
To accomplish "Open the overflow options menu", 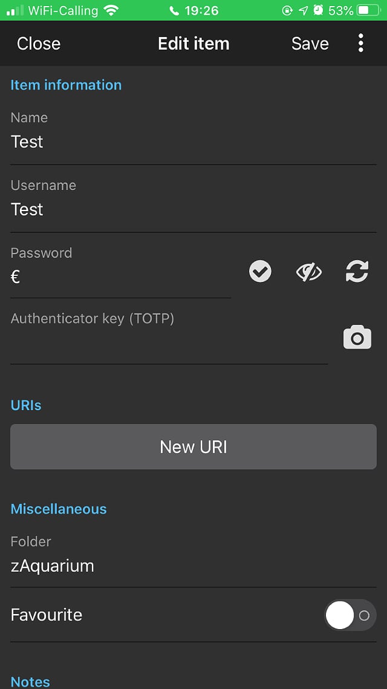I will (361, 43).
